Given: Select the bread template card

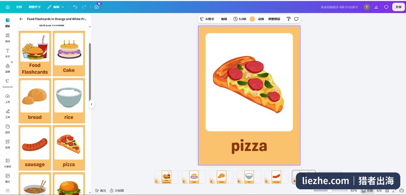Looking at the screenshot, I should pos(35,101).
